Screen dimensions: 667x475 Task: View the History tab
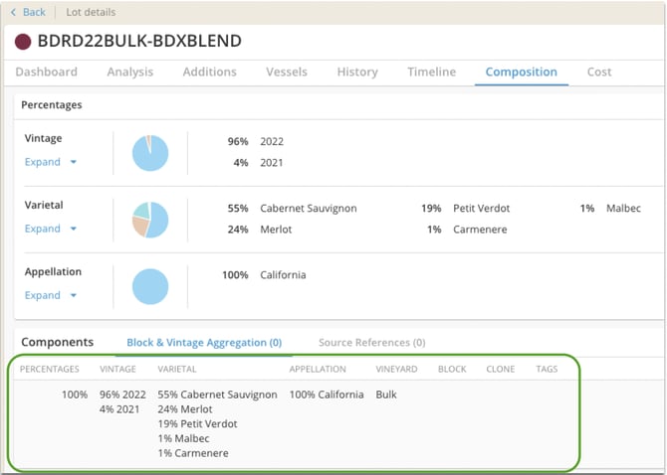coord(357,72)
